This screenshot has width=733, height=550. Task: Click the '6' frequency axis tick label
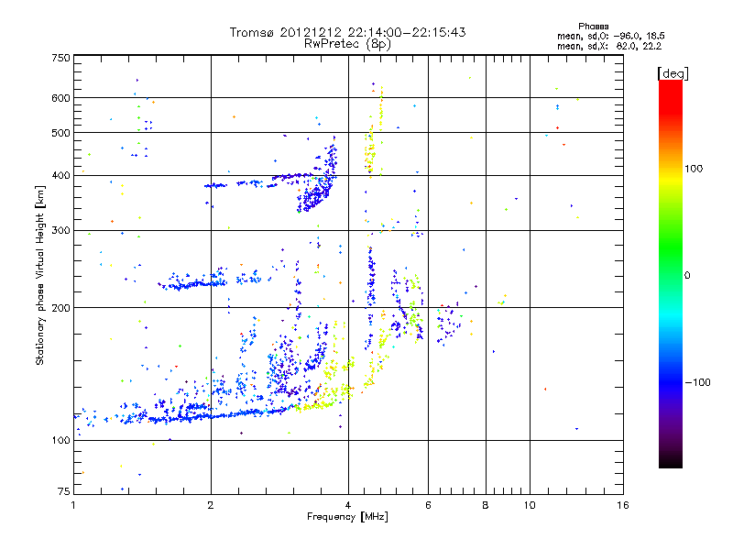[x=428, y=505]
